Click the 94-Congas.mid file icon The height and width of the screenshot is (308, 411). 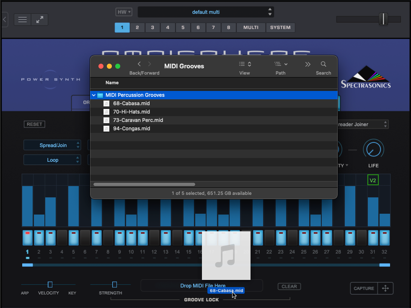[x=106, y=129]
